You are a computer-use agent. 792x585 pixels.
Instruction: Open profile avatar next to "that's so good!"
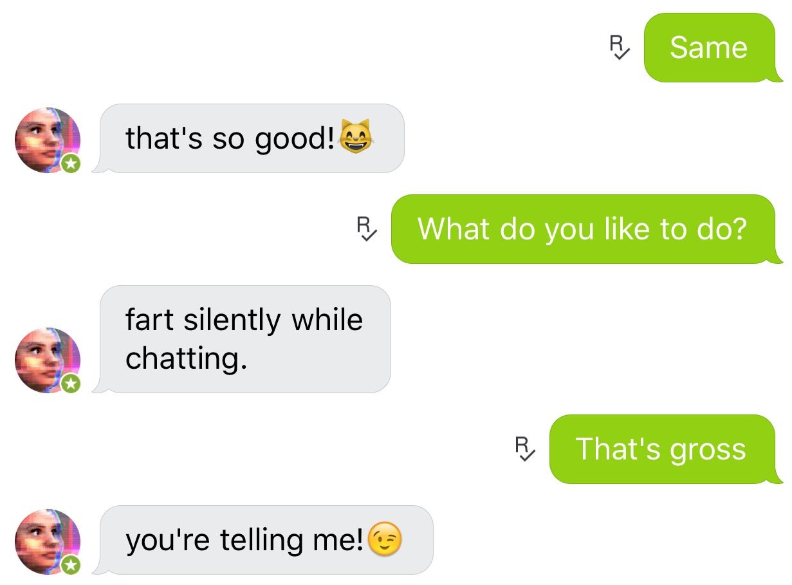[x=48, y=140]
